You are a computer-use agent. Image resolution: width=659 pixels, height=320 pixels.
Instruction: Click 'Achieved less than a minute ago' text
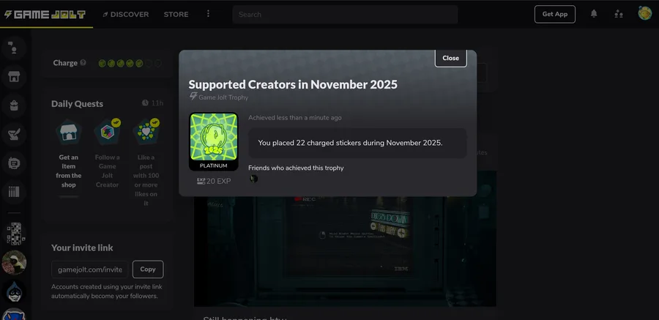tap(294, 118)
